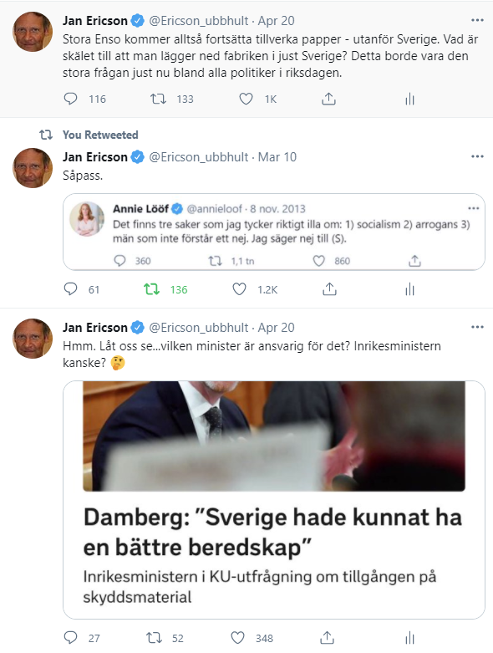Open more options on the Såpass tweet
The width and height of the screenshot is (493, 653).
coord(477,156)
